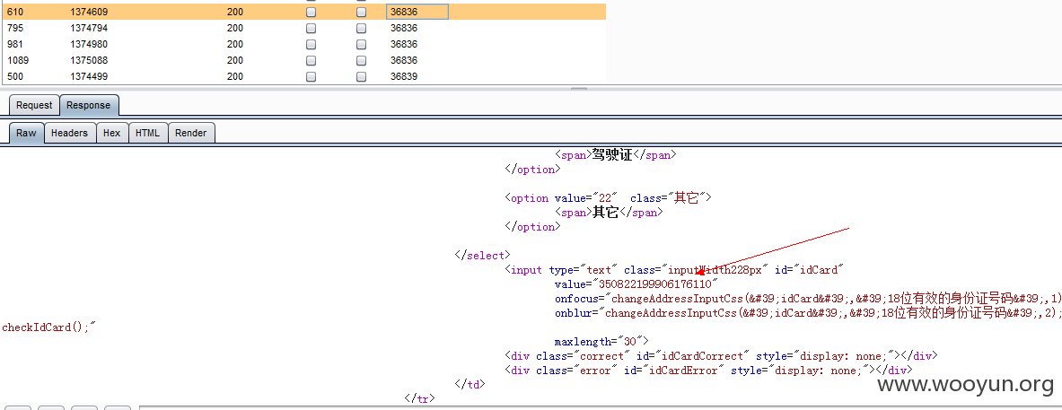Select request number 500 cell

click(x=16, y=77)
